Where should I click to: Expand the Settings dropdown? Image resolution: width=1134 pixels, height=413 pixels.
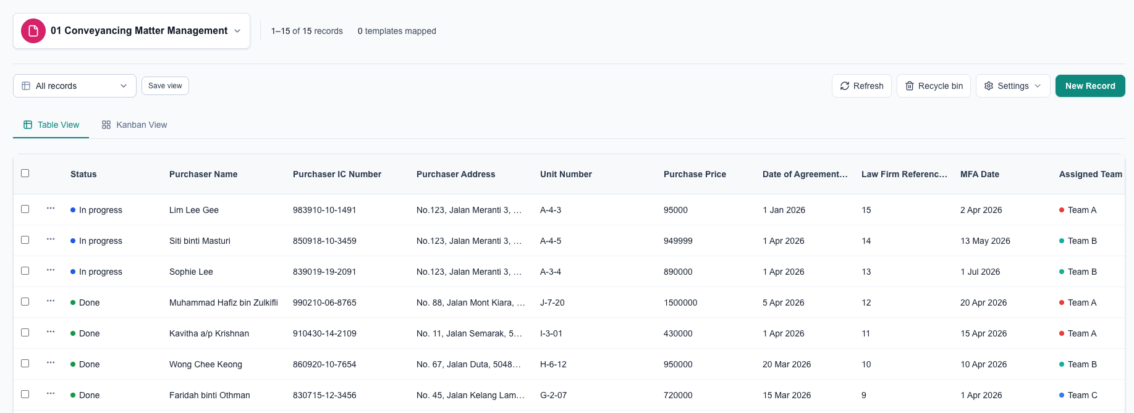coord(1013,86)
